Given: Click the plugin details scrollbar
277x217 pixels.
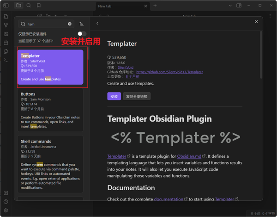Looking at the screenshot, I should 261,55.
